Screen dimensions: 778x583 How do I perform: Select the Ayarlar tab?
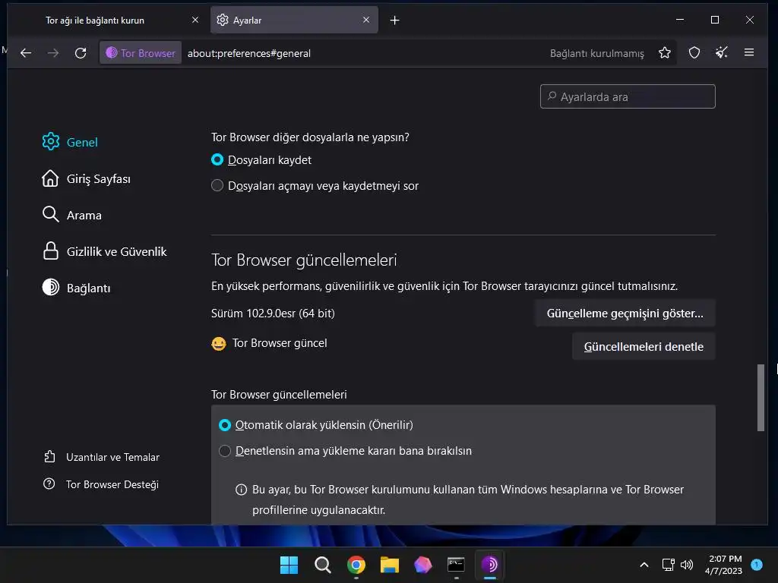pyautogui.click(x=294, y=20)
